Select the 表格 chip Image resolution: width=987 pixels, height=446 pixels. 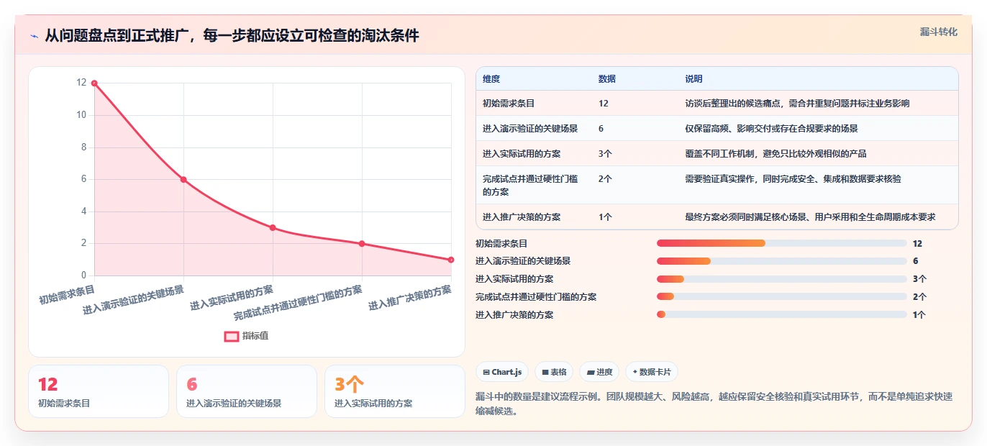(554, 372)
